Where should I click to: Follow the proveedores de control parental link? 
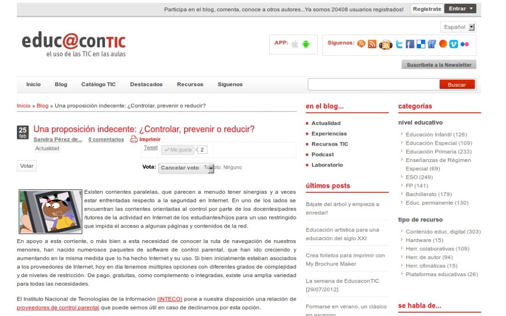[x=58, y=308]
